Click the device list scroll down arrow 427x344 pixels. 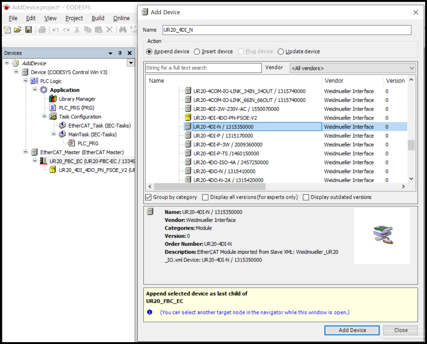tap(411, 179)
